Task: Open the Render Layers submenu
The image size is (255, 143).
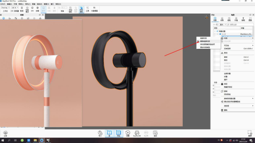Action: [x=237, y=106]
